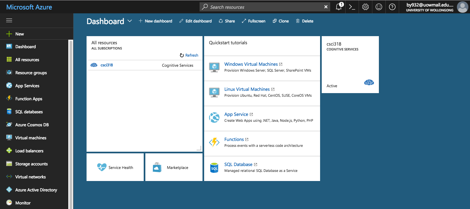Launch Cloud Shell from top bar
Viewport: 470px width, 209px height.
352,7
